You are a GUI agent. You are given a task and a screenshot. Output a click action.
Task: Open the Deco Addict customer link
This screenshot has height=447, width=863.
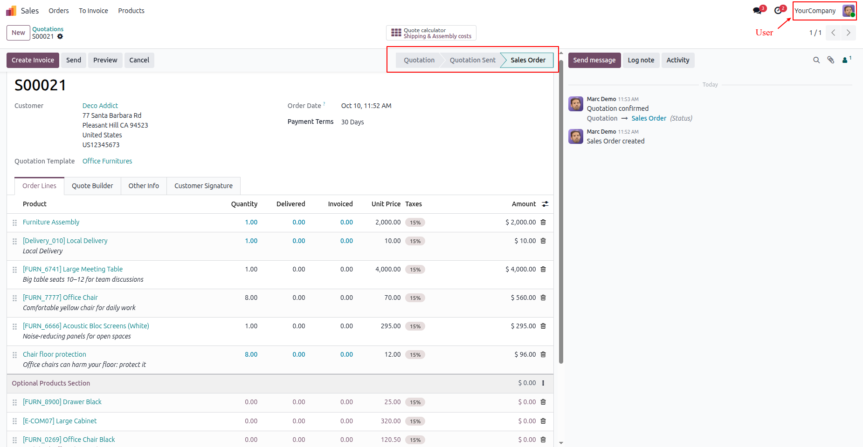[100, 106]
